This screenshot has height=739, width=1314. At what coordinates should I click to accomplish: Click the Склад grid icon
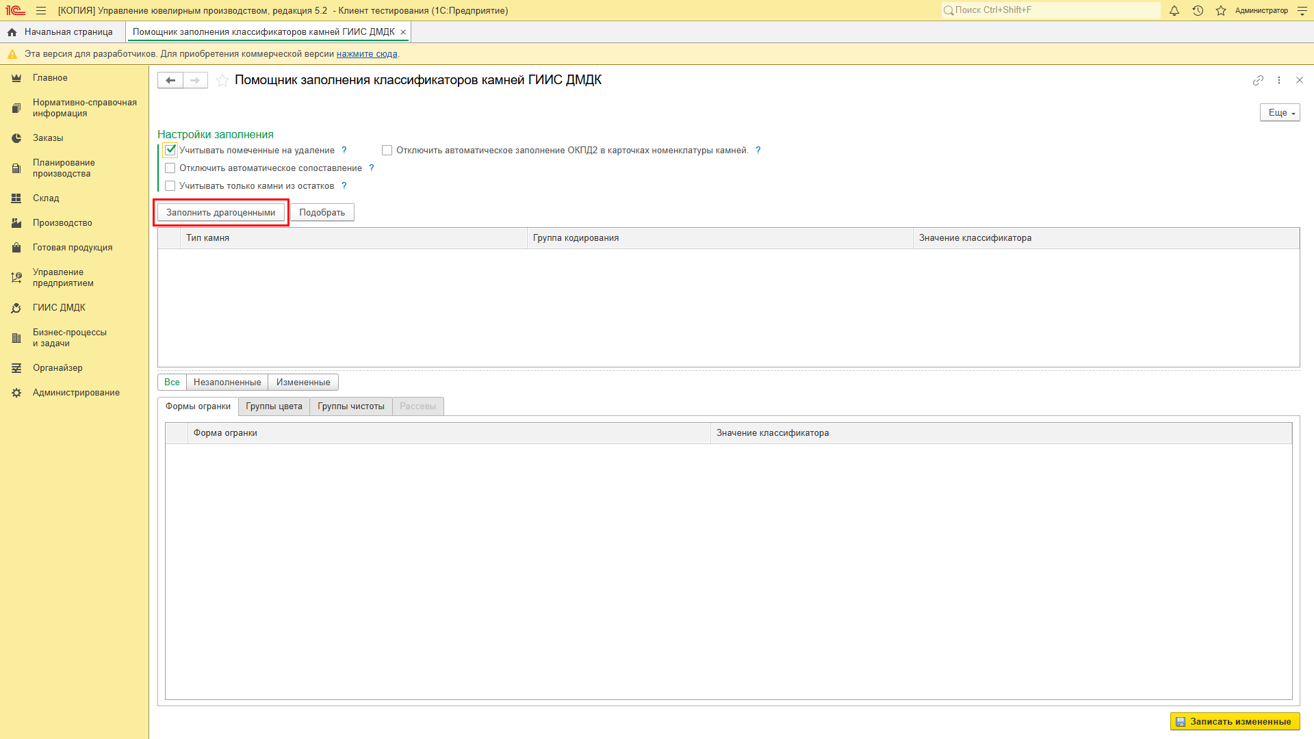pyautogui.click(x=16, y=198)
